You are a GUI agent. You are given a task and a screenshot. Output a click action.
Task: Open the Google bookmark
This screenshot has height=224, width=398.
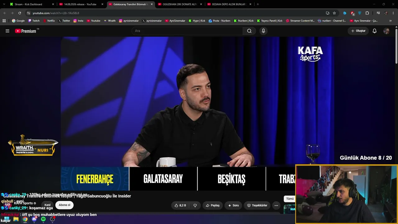point(18,21)
